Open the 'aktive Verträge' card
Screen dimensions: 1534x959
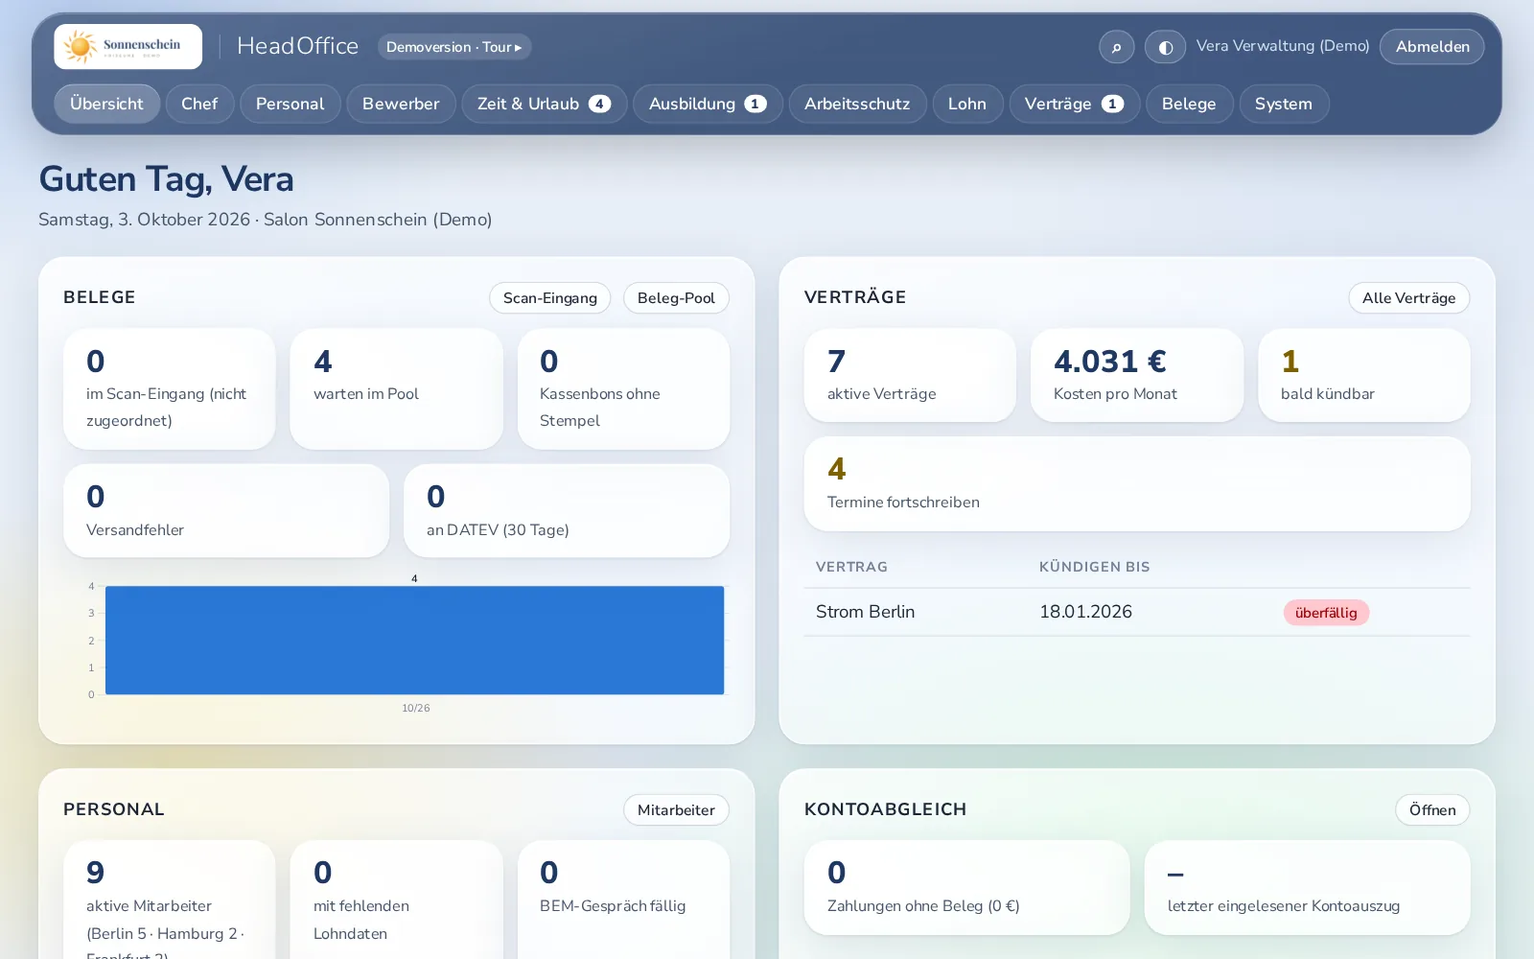910,375
